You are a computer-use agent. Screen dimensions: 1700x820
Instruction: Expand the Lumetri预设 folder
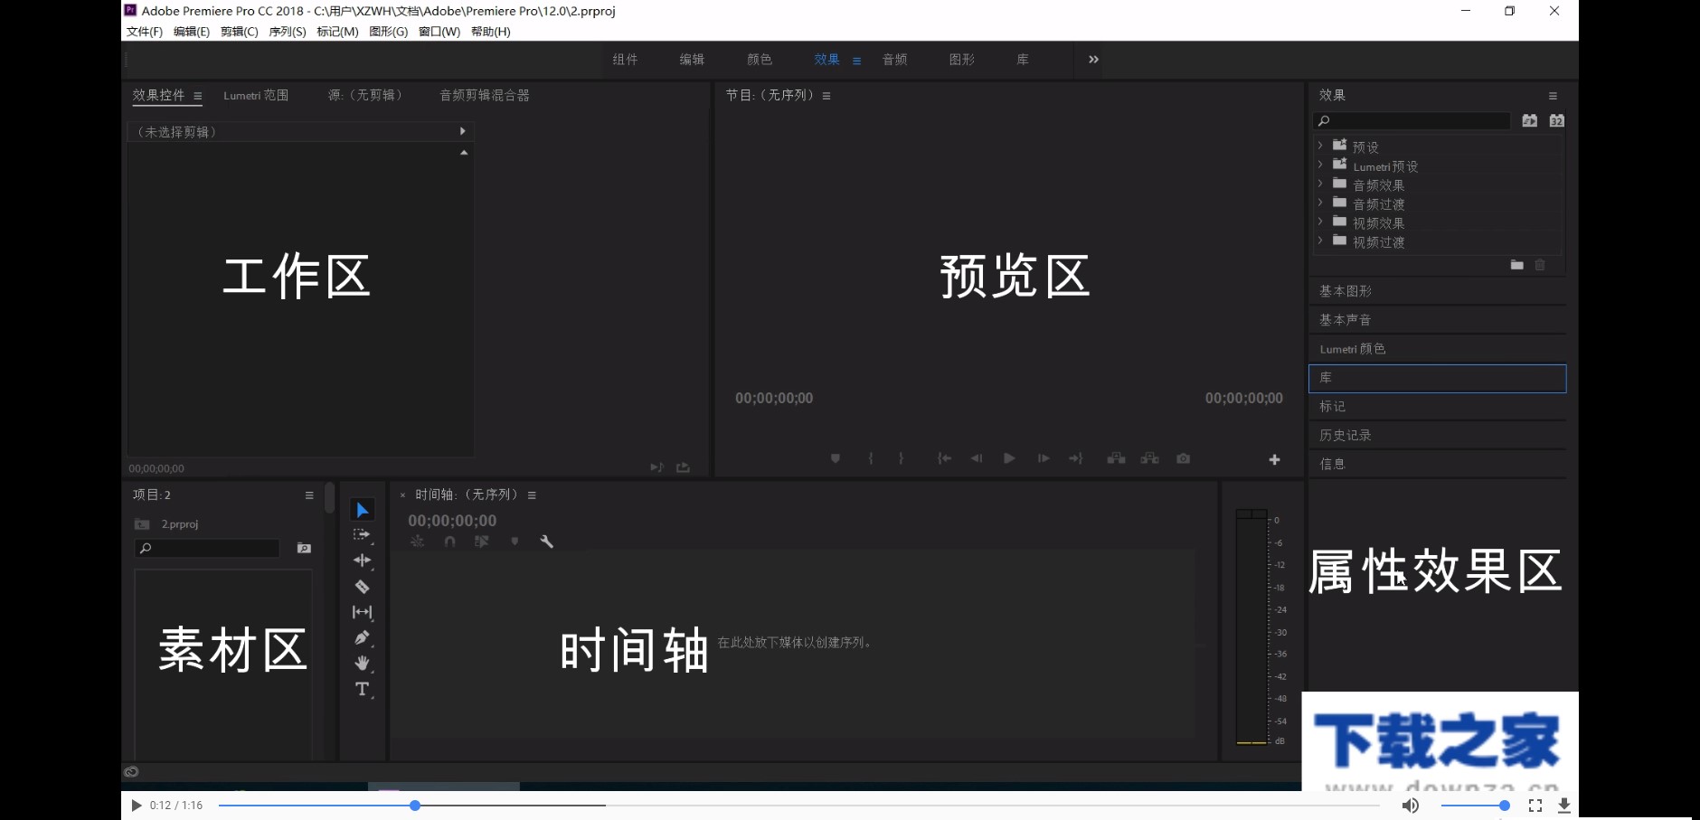[x=1321, y=165]
